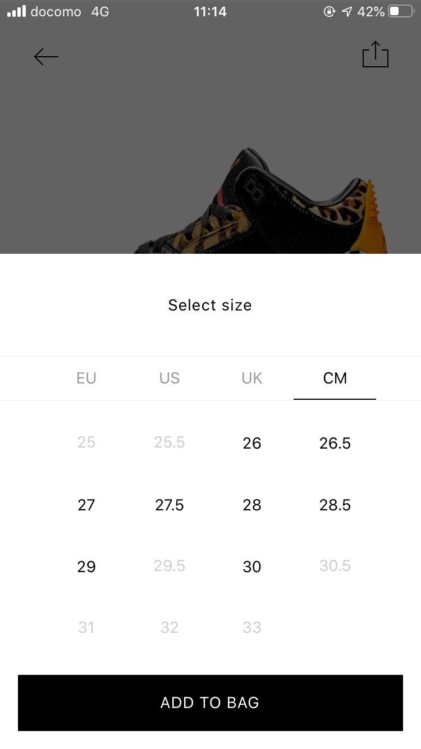Choose size 26
The height and width of the screenshot is (749, 421).
coord(252,443)
